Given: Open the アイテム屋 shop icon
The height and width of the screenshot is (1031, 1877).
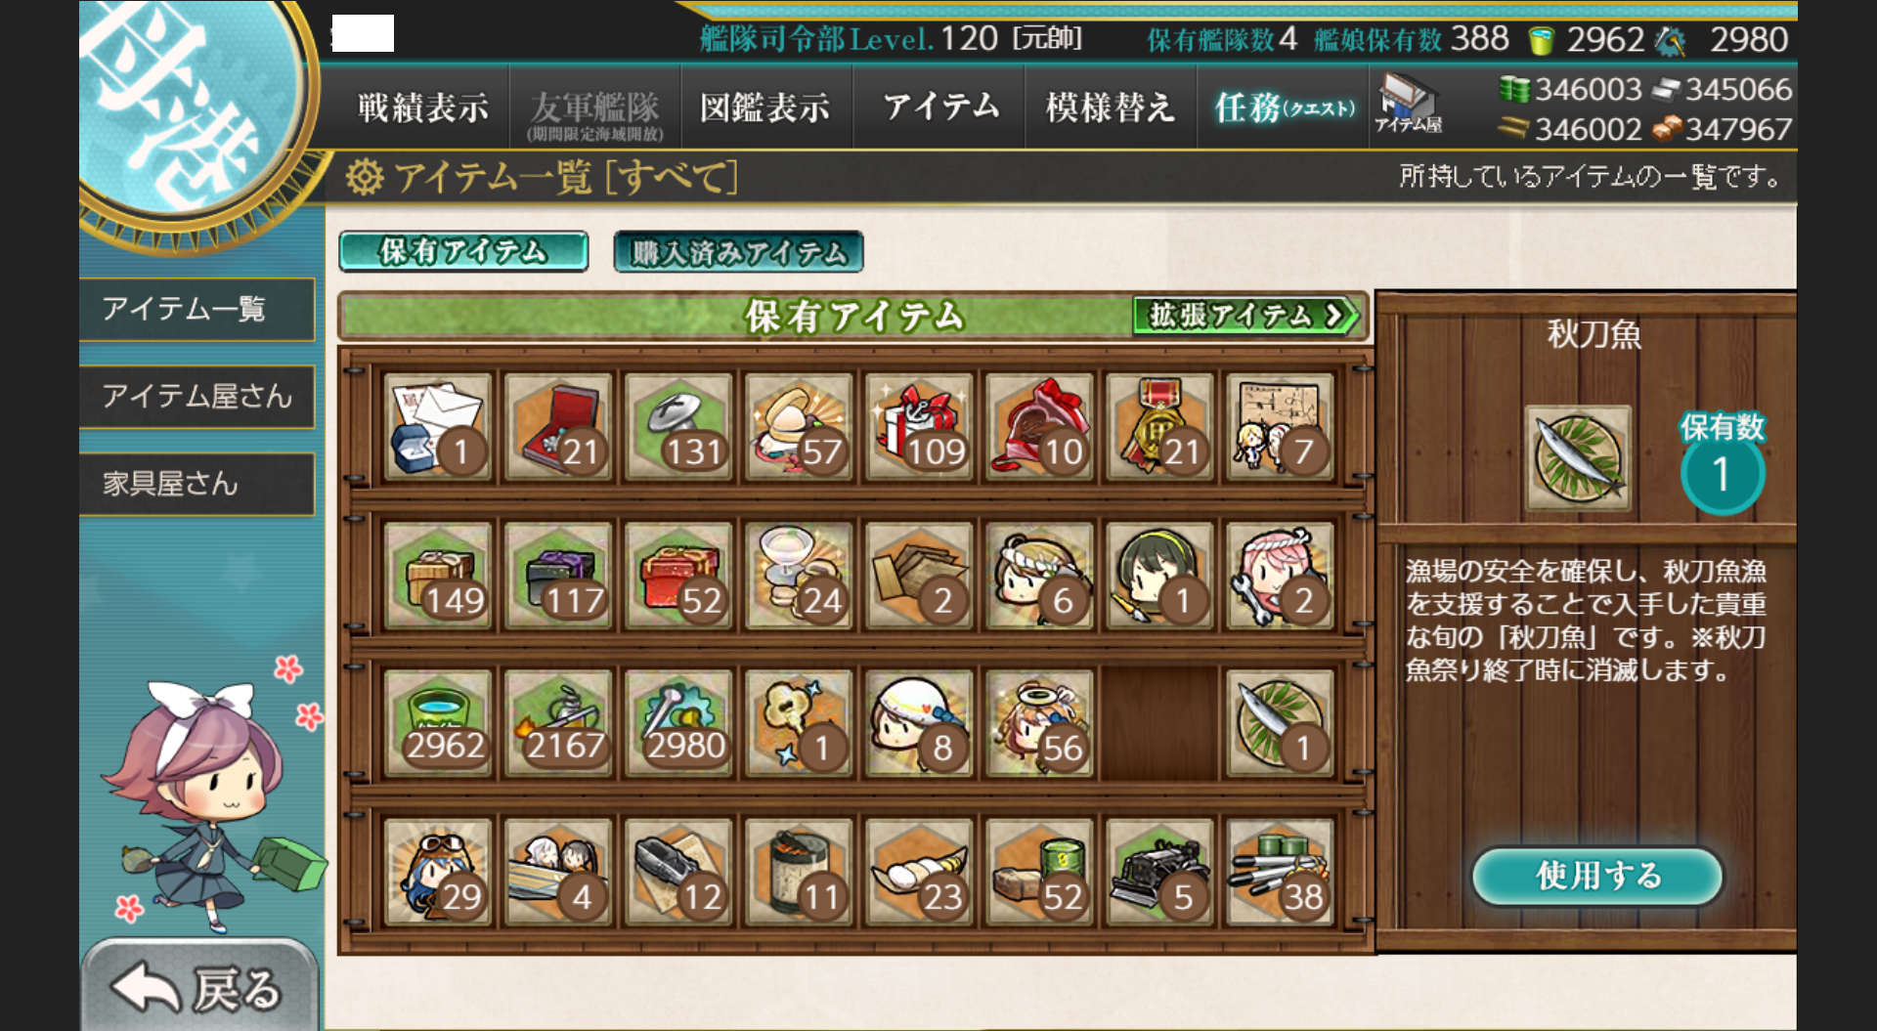Looking at the screenshot, I should coord(1408,106).
